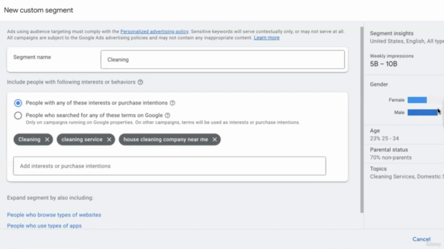Select People who searched on Google radio
The height and width of the screenshot is (249, 444).
coord(18,116)
